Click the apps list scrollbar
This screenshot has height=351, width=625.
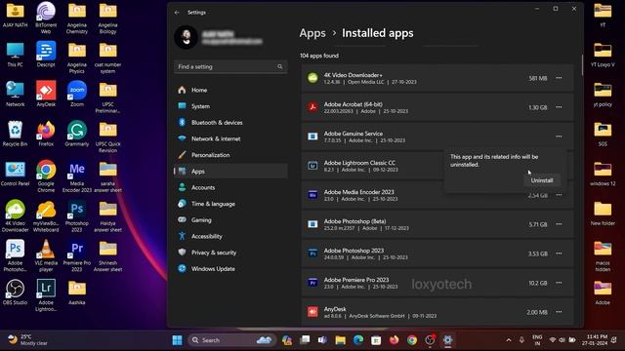pyautogui.click(x=582, y=65)
